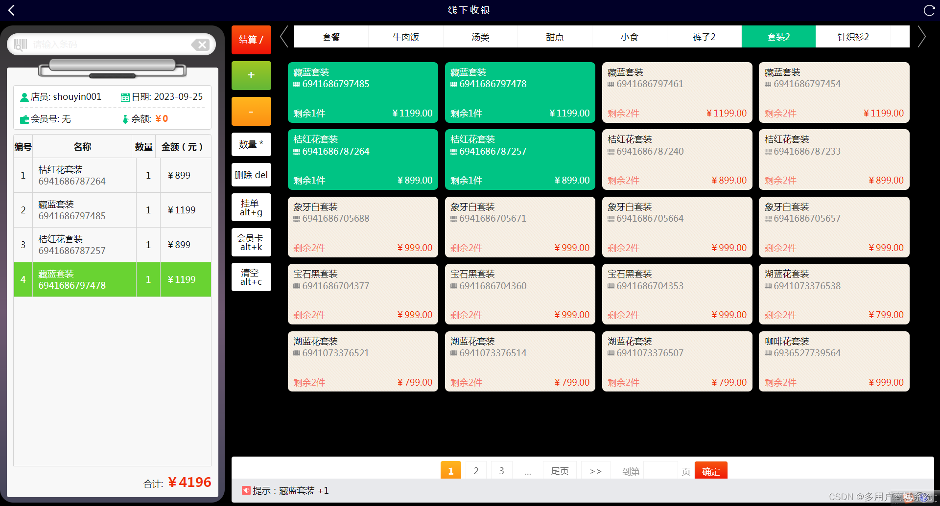Viewport: 940px width, 506px height.
Task: Select product 象牙白套装 6941686705657
Action: pyautogui.click(x=834, y=227)
